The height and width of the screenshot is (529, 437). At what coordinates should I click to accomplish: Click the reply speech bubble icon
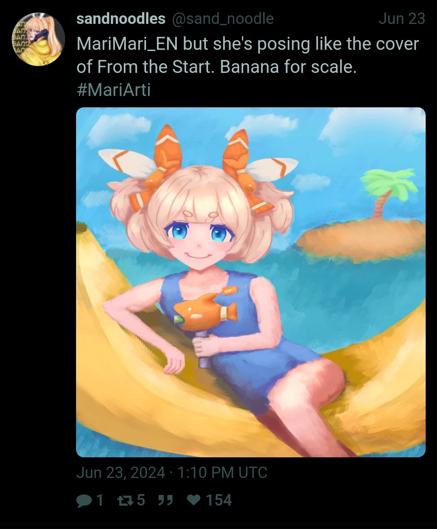coord(84,501)
